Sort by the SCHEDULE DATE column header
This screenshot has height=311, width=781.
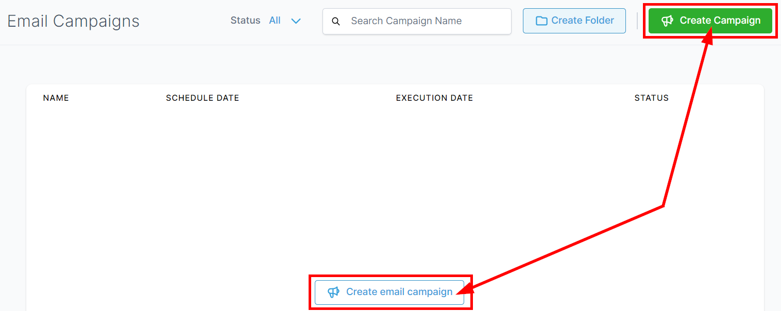coord(202,98)
